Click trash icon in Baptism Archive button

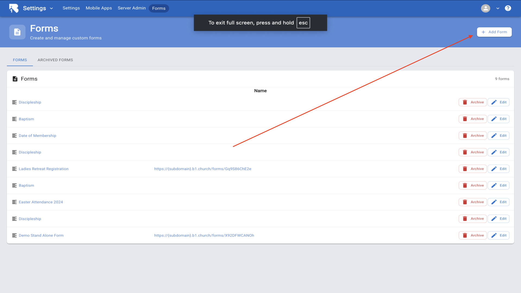tap(465, 119)
